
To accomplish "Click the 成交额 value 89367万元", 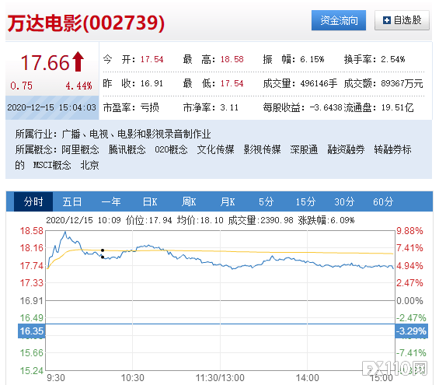I will tap(402, 83).
